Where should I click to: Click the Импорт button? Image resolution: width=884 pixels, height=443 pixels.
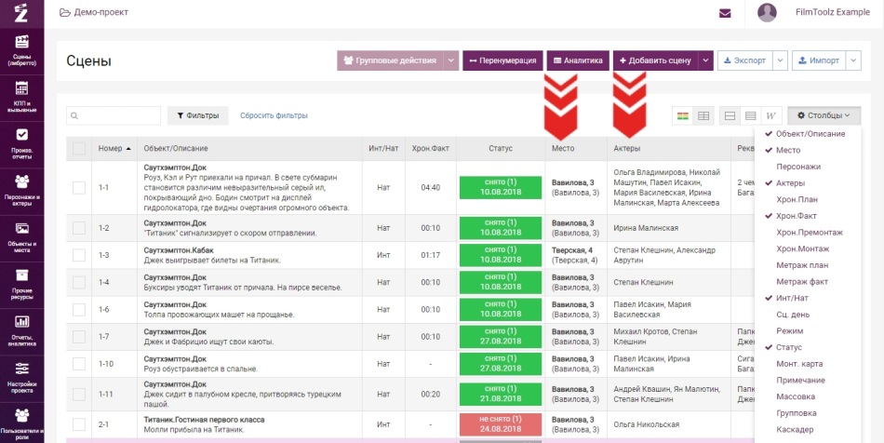(x=819, y=60)
